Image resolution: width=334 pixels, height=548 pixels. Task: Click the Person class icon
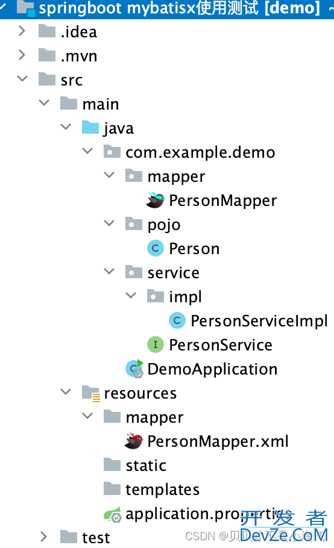pos(156,249)
